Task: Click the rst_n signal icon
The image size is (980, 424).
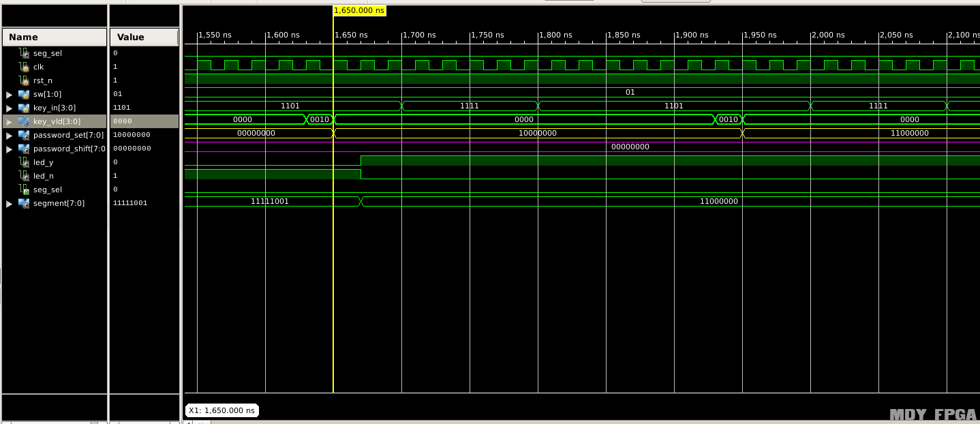Action: click(x=24, y=80)
